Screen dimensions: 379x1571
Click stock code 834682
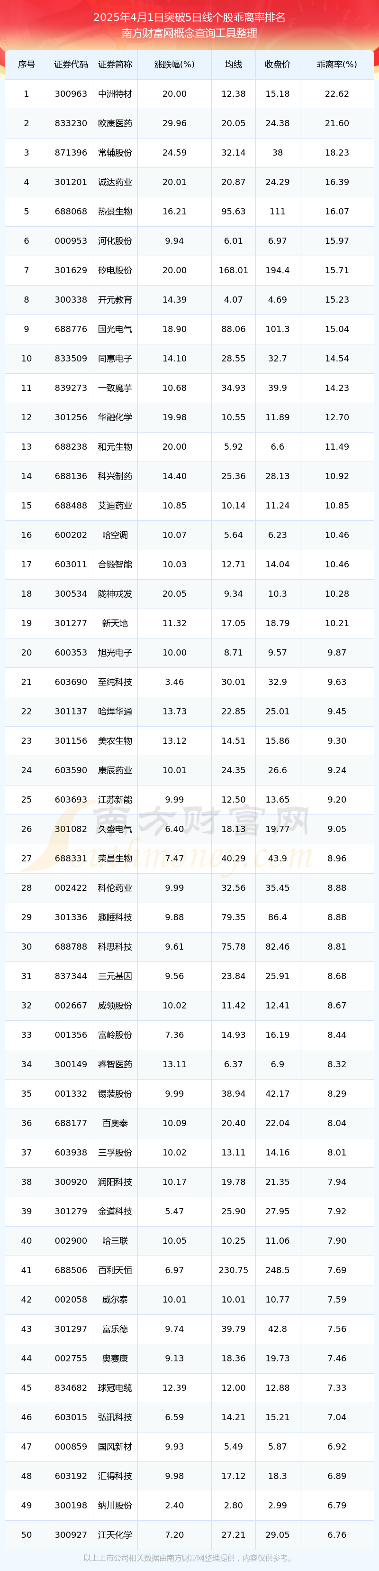click(71, 1388)
